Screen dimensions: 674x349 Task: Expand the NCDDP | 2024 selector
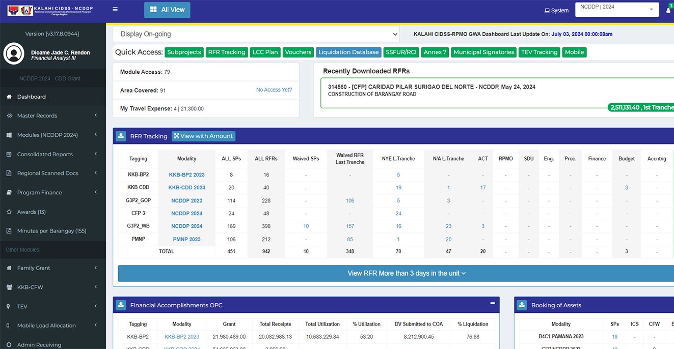pyautogui.click(x=616, y=9)
